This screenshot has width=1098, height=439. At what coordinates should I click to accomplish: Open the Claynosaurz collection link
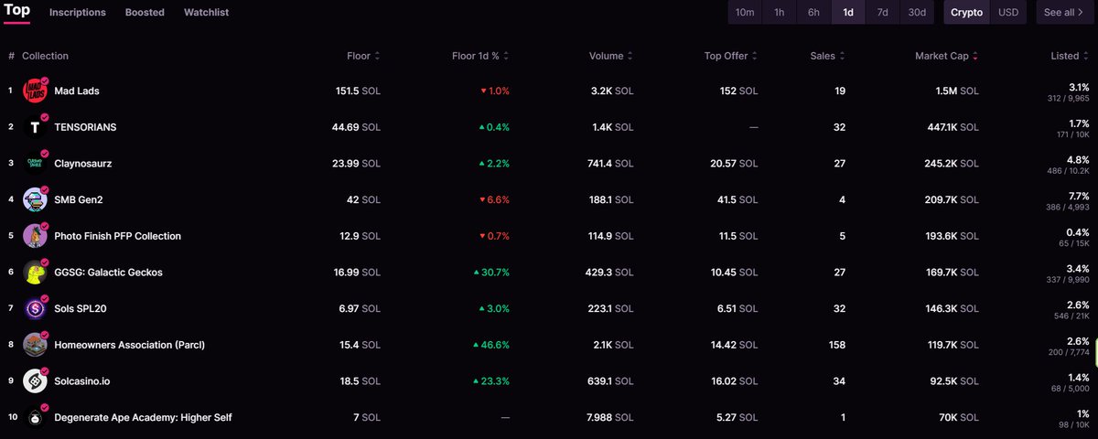pos(83,163)
